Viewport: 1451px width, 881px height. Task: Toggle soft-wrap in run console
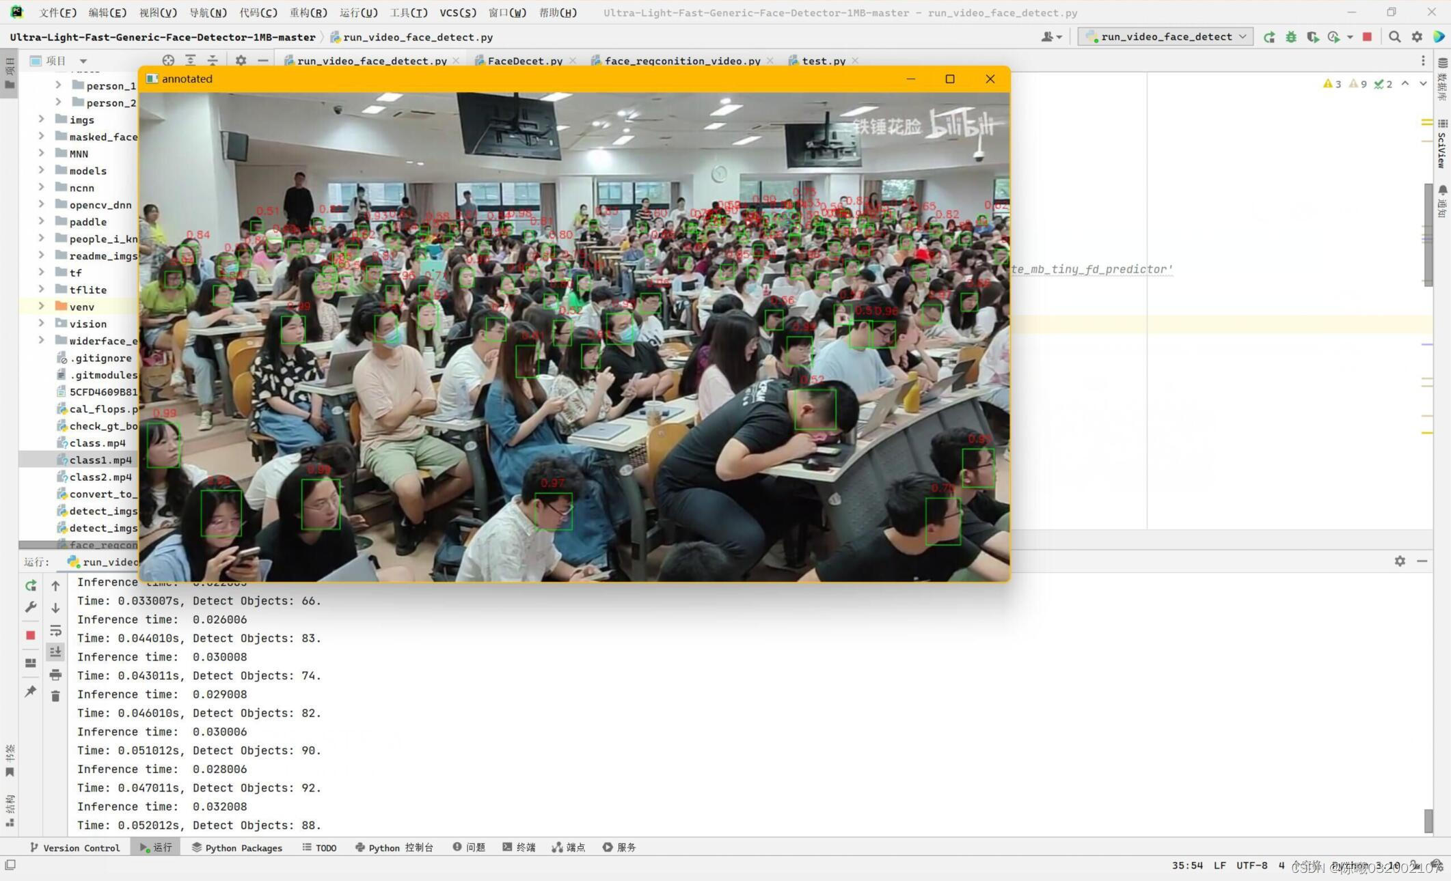(x=55, y=630)
